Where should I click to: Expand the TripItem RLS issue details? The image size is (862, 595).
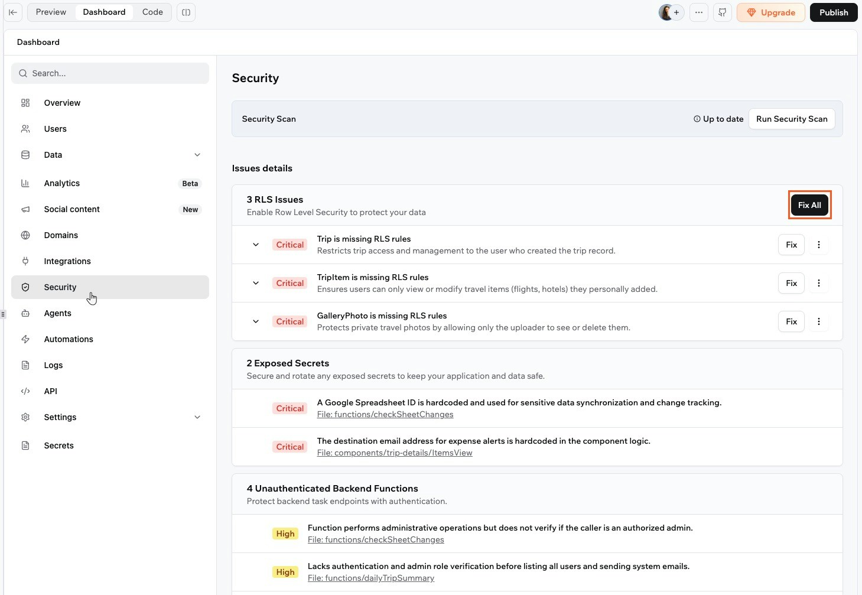255,283
